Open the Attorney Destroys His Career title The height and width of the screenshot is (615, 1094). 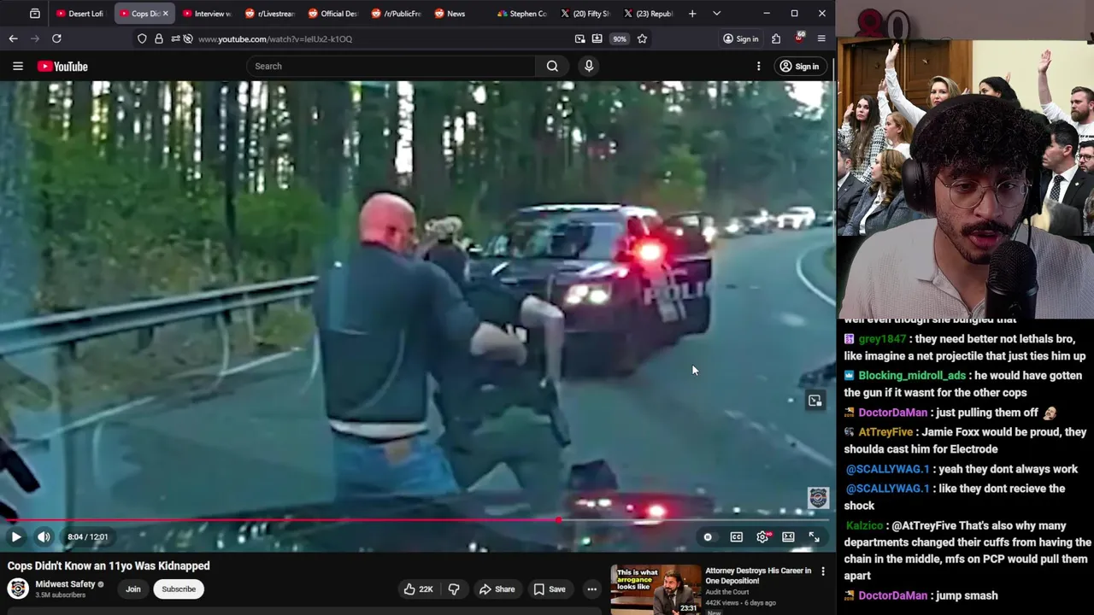758,576
